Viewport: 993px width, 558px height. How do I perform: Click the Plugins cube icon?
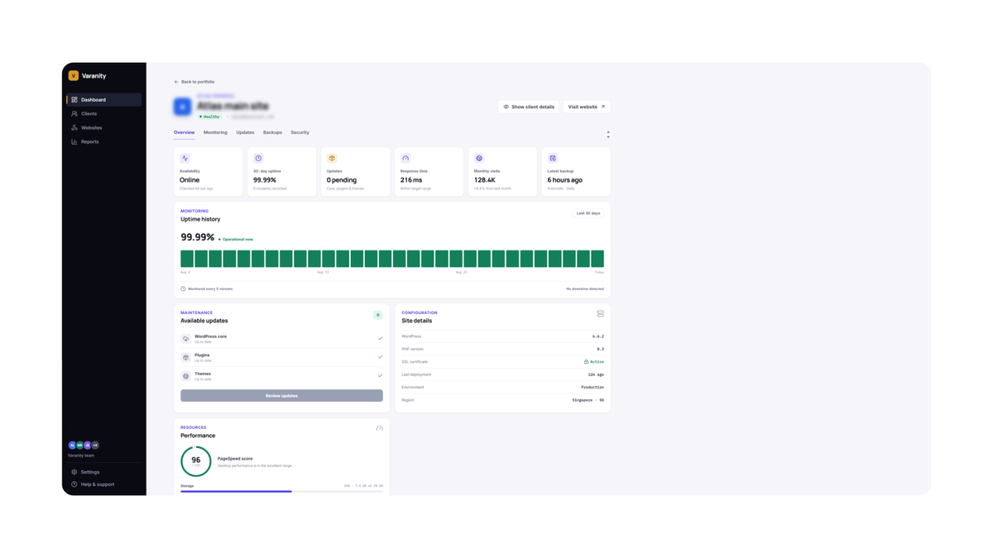click(x=186, y=358)
